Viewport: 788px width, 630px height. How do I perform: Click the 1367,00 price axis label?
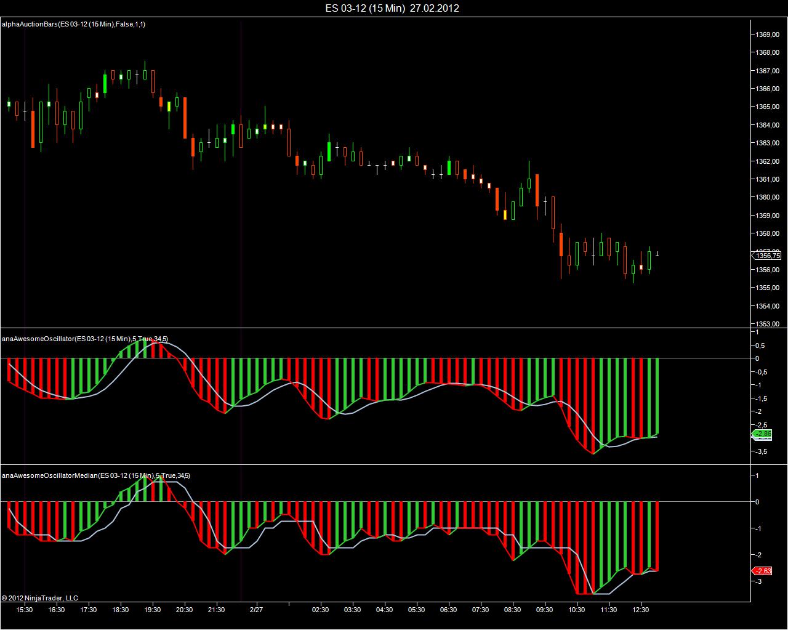(x=768, y=70)
